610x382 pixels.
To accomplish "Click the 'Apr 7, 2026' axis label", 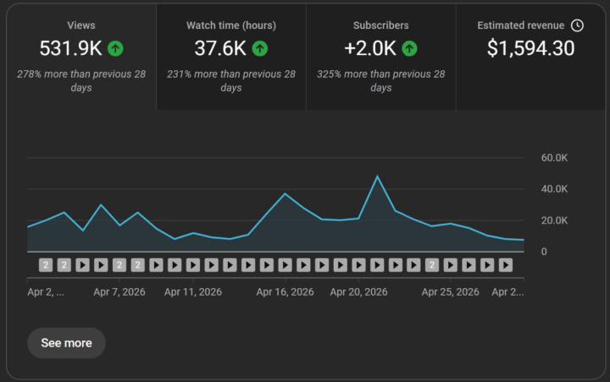I will (x=119, y=292).
